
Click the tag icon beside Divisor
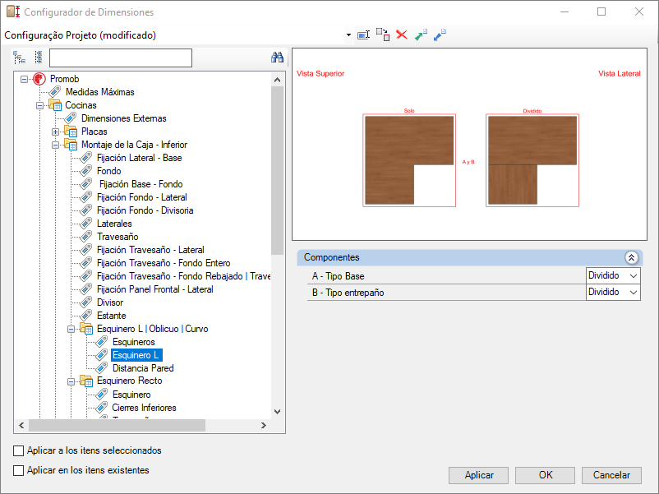86,302
